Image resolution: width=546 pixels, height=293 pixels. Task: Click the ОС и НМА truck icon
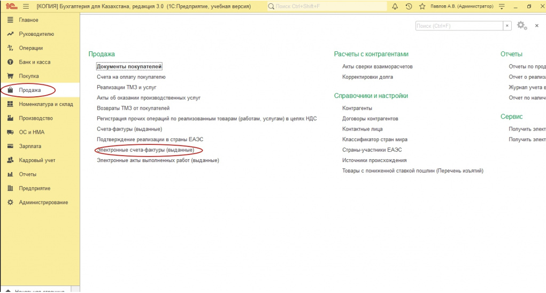[x=10, y=132]
